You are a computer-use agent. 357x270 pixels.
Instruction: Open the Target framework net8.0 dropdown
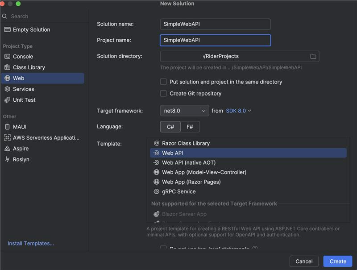(184, 111)
